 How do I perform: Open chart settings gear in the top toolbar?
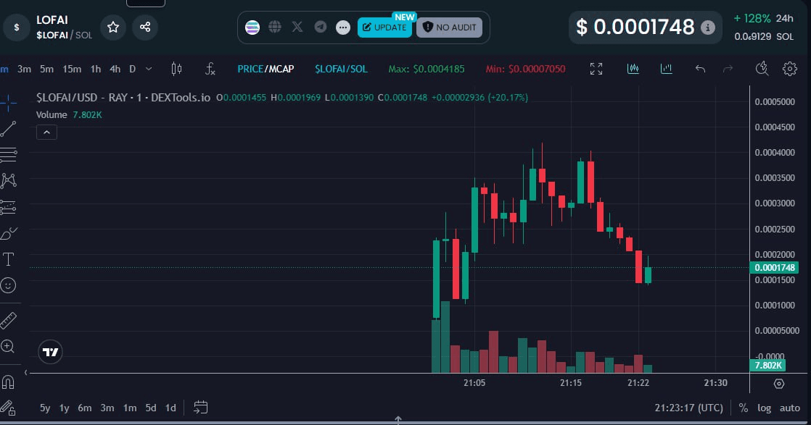click(x=790, y=69)
